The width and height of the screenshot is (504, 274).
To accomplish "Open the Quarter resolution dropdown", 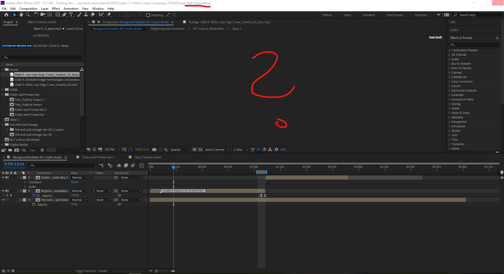I will click(180, 149).
